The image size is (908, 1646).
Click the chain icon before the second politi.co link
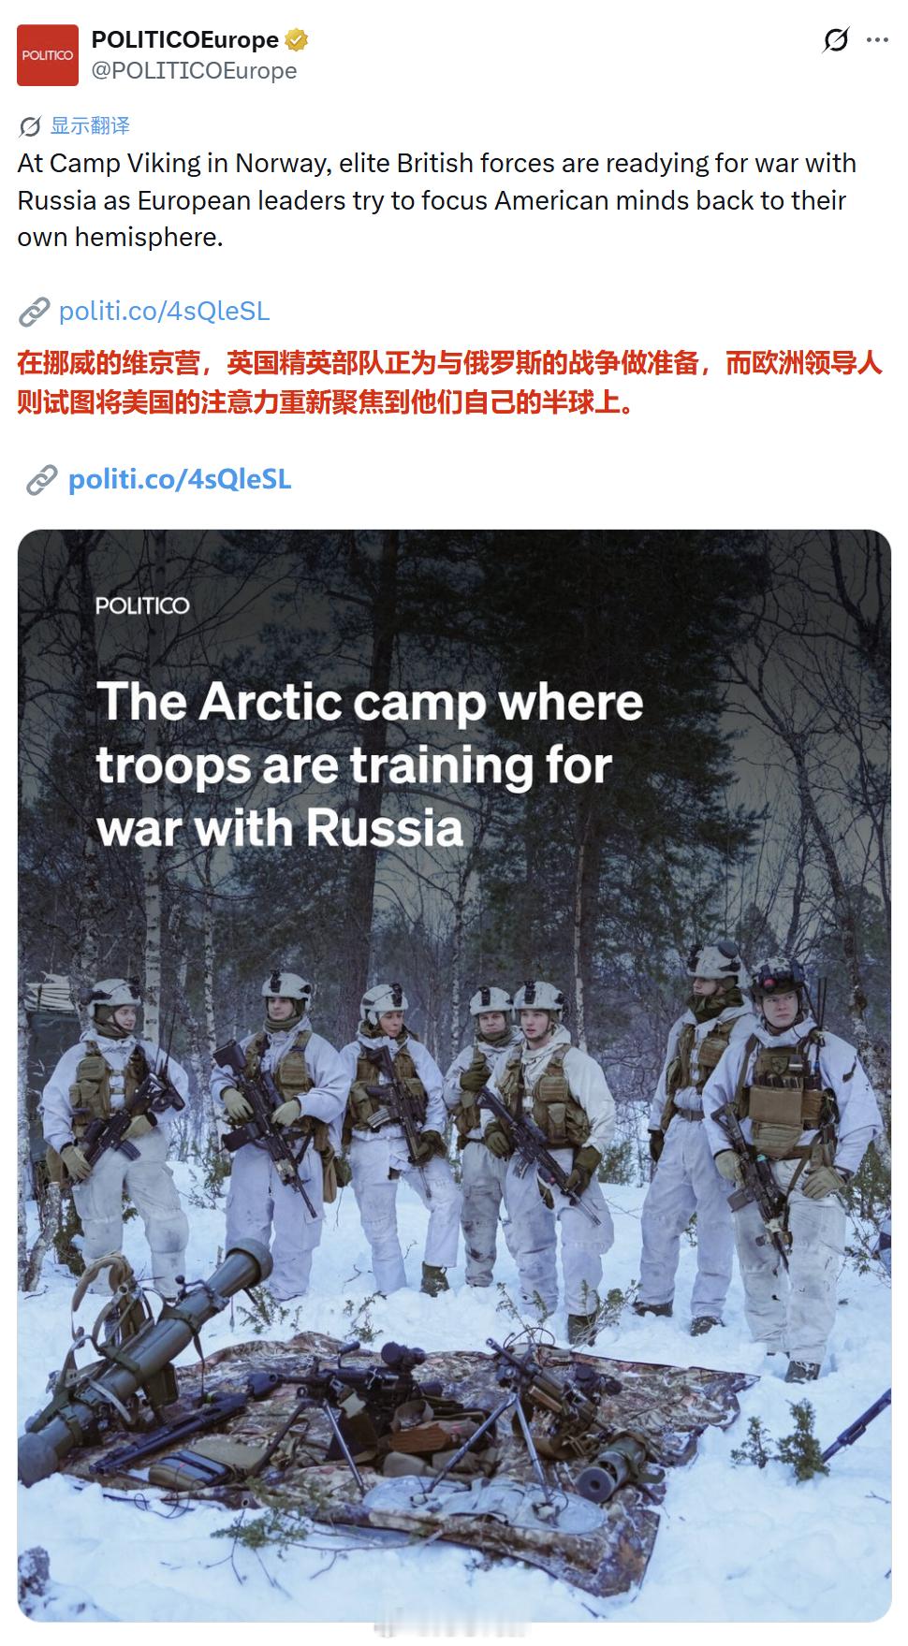click(x=39, y=481)
